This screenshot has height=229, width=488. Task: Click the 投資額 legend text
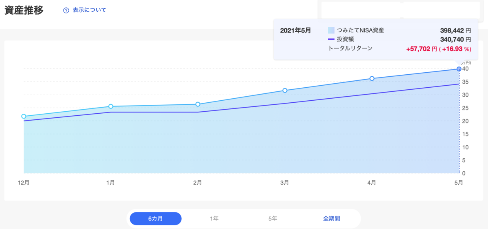click(x=345, y=39)
